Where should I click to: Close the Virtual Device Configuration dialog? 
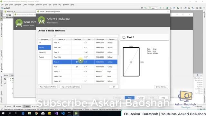point(168,12)
